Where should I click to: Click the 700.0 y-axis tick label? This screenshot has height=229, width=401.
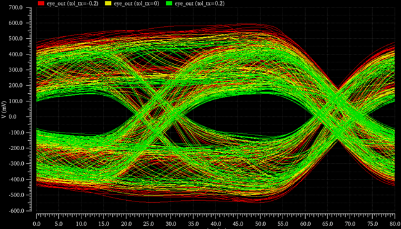(x=16, y=8)
